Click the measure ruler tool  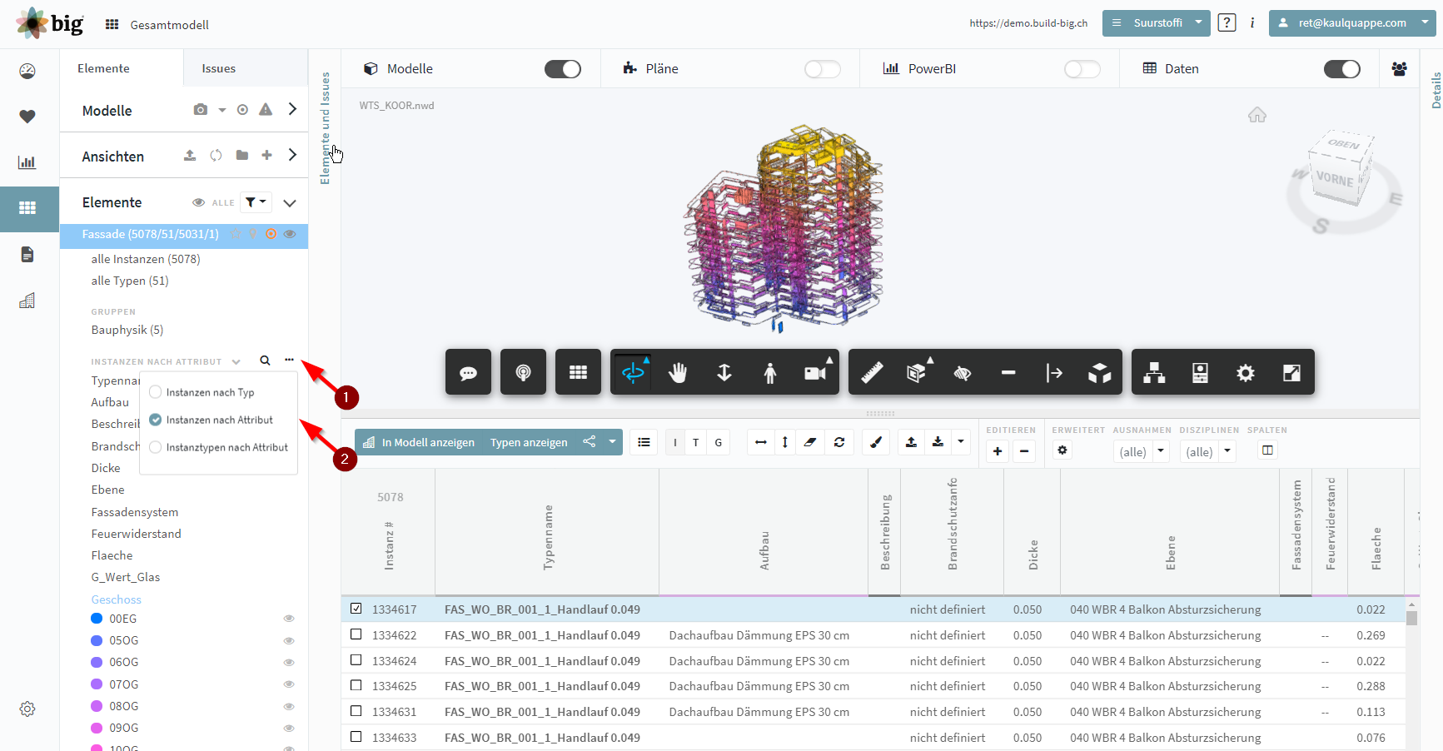coord(872,372)
